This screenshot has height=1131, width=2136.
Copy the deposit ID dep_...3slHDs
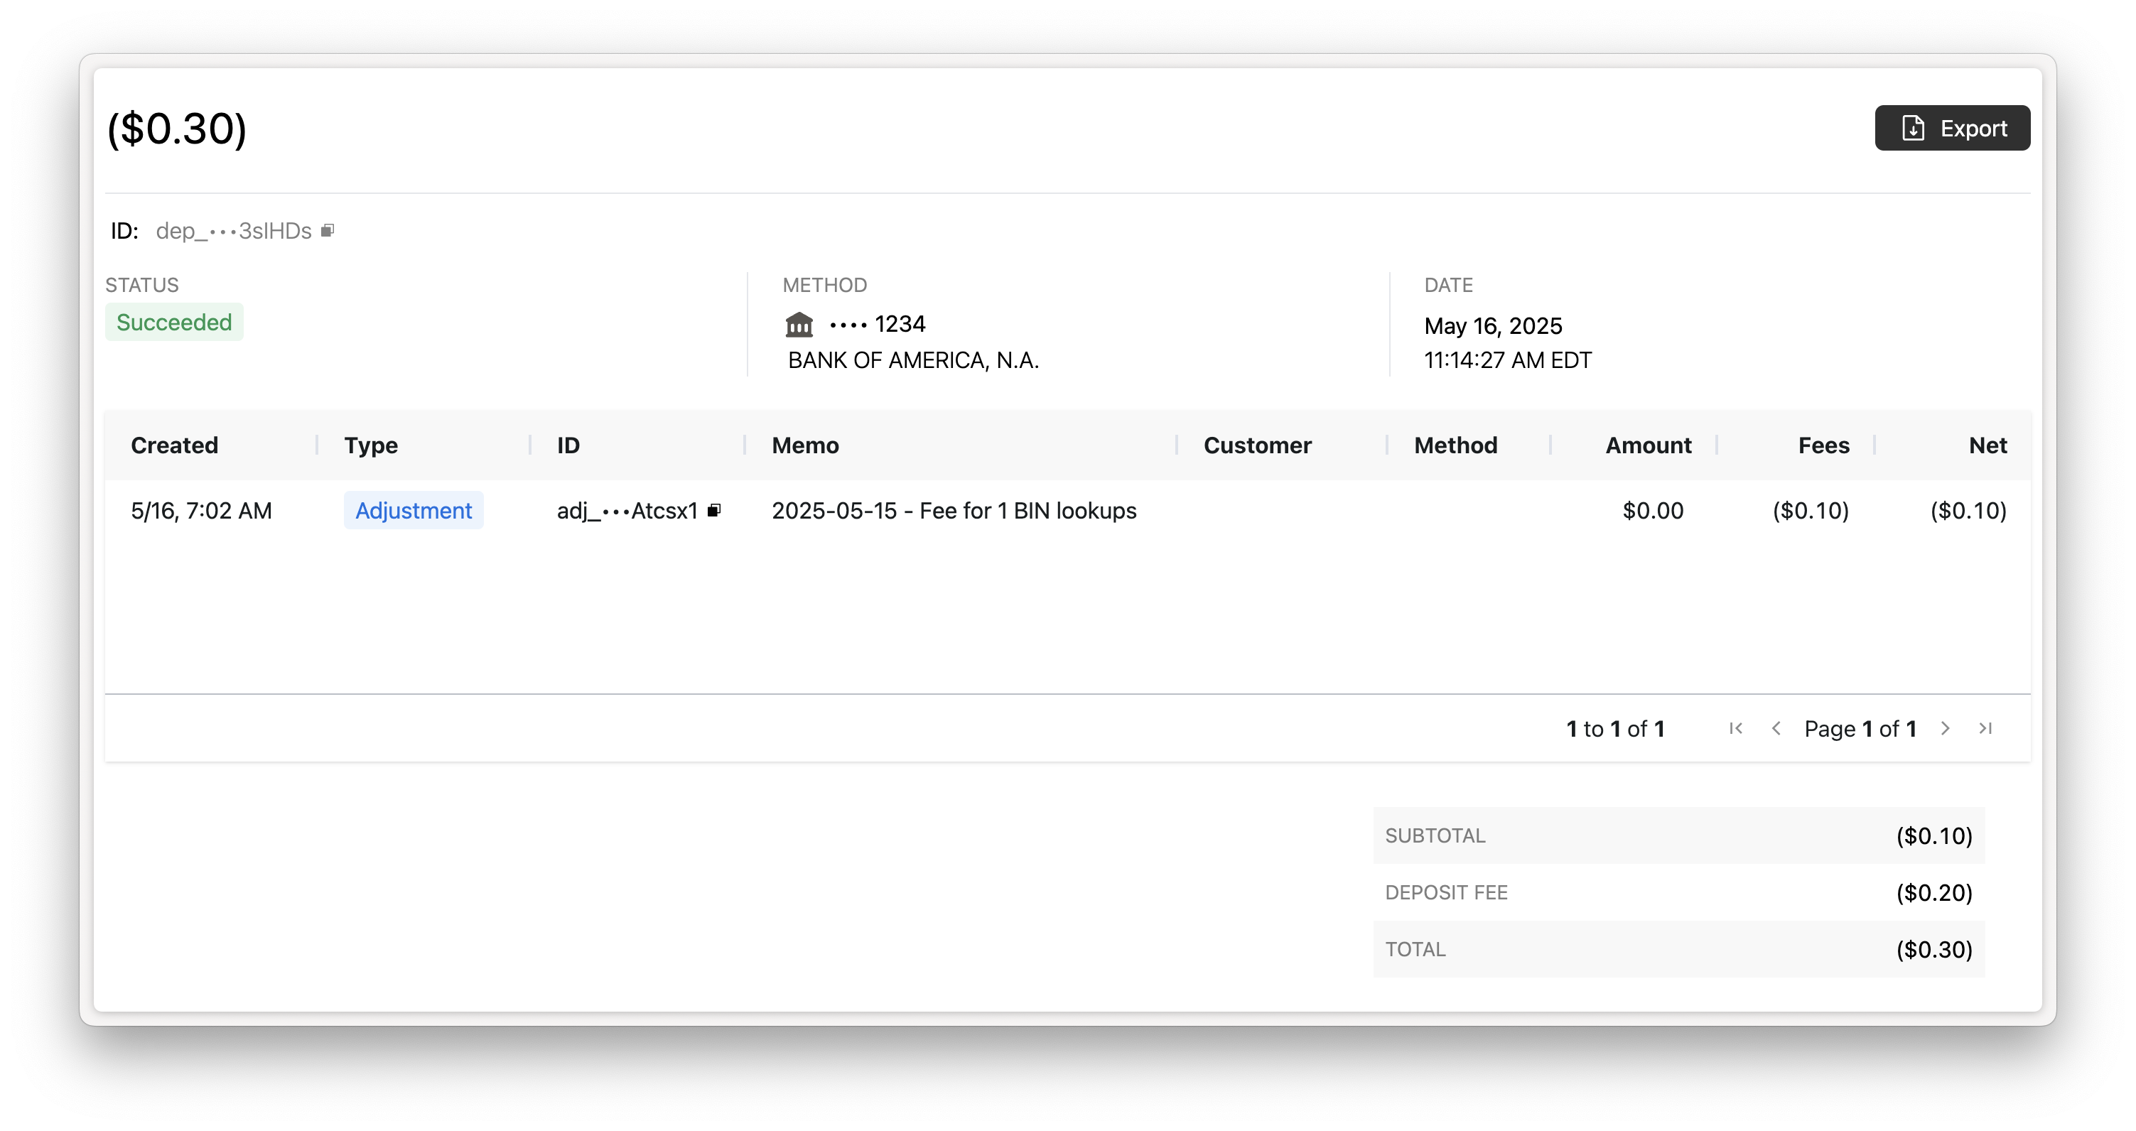click(328, 230)
